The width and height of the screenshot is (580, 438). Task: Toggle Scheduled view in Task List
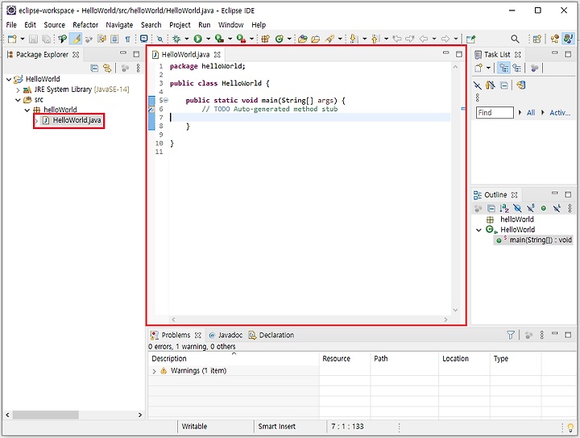pos(516,68)
